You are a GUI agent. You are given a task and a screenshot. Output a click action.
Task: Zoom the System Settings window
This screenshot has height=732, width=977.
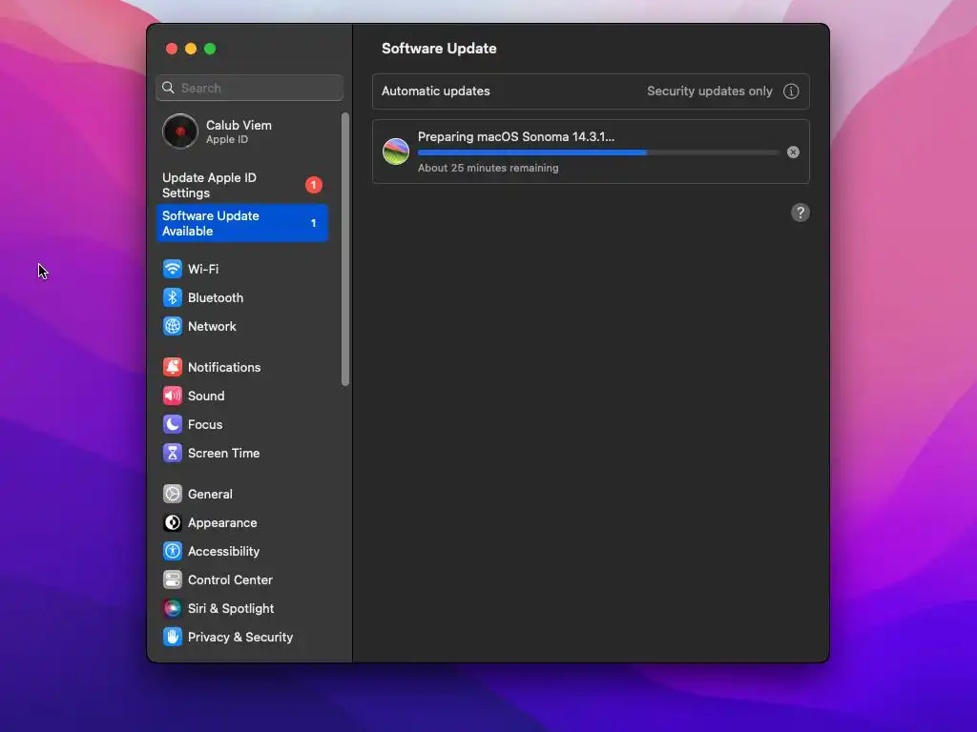coord(210,49)
